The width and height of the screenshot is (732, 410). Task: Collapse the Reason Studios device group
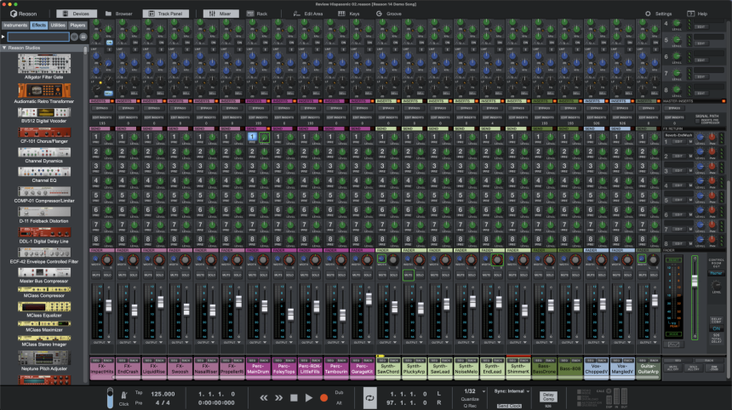point(4,48)
